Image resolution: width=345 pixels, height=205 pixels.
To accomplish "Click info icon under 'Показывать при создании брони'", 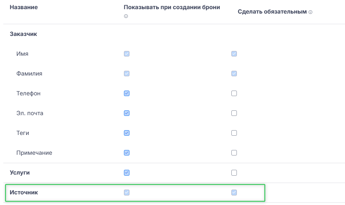I will pyautogui.click(x=126, y=17).
